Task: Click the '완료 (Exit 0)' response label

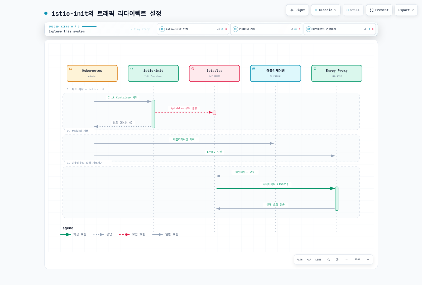Action: click(x=123, y=123)
